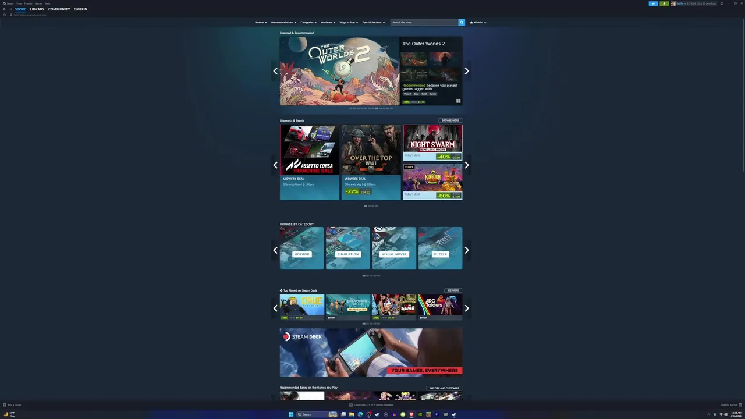The width and height of the screenshot is (745, 419).
Task: Click the Steam icon in taskbar
Action: (x=453, y=414)
